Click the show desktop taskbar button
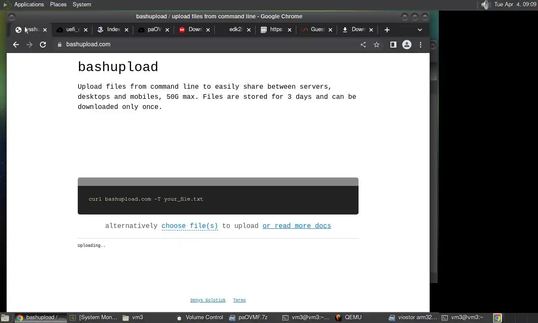The height and width of the screenshot is (323, 538). click(x=5, y=318)
